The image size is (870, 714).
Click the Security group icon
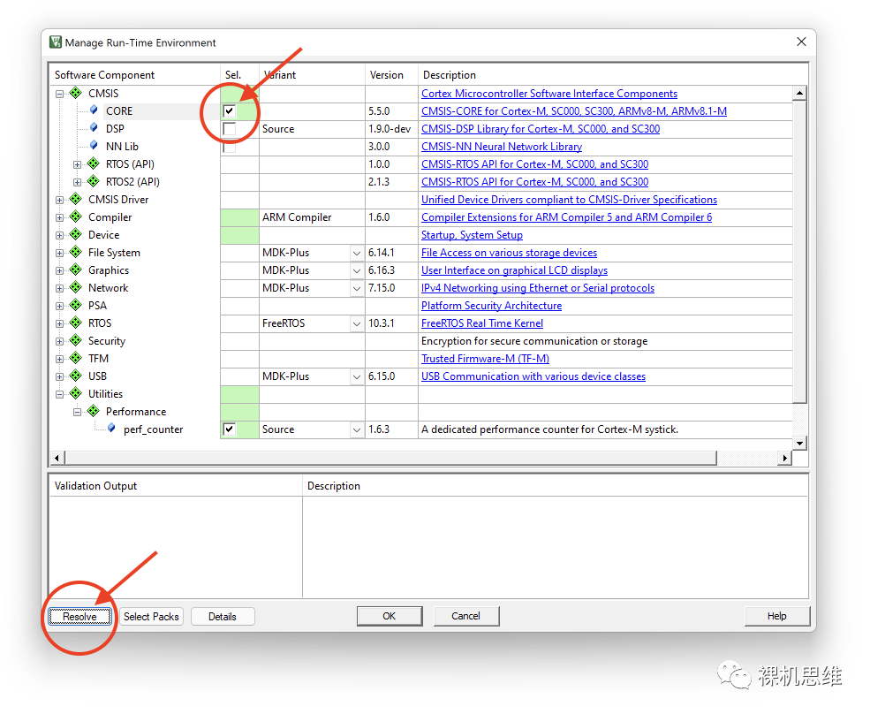click(x=75, y=340)
